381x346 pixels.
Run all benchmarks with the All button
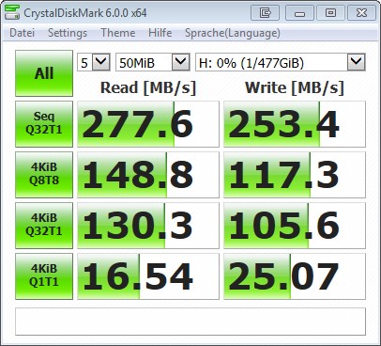pos(44,73)
